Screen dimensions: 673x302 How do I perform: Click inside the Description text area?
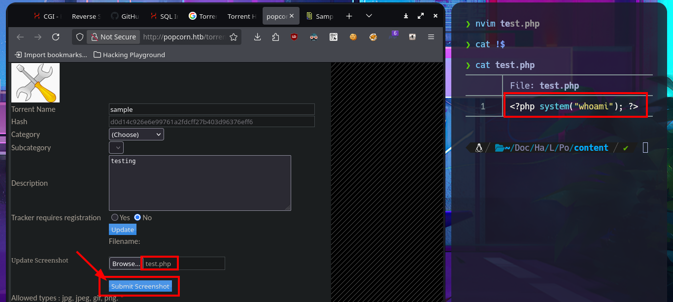tap(200, 183)
